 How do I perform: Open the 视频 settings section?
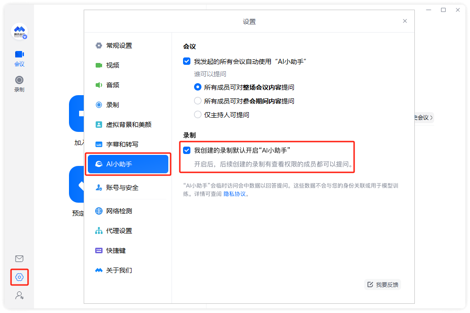[121, 65]
